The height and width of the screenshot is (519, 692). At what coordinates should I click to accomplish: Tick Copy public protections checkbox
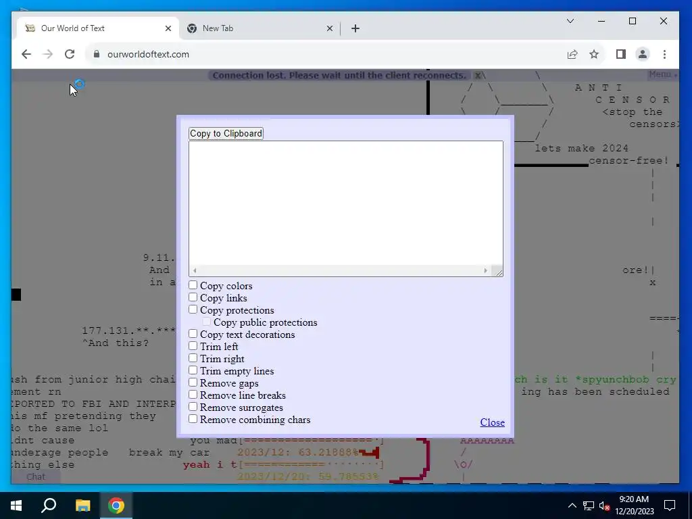click(x=207, y=322)
